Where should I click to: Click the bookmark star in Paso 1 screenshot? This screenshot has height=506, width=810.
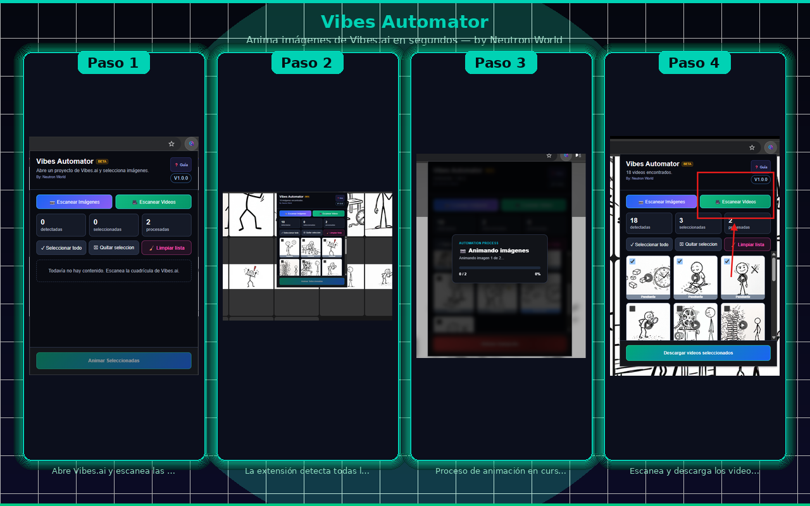pos(171,144)
